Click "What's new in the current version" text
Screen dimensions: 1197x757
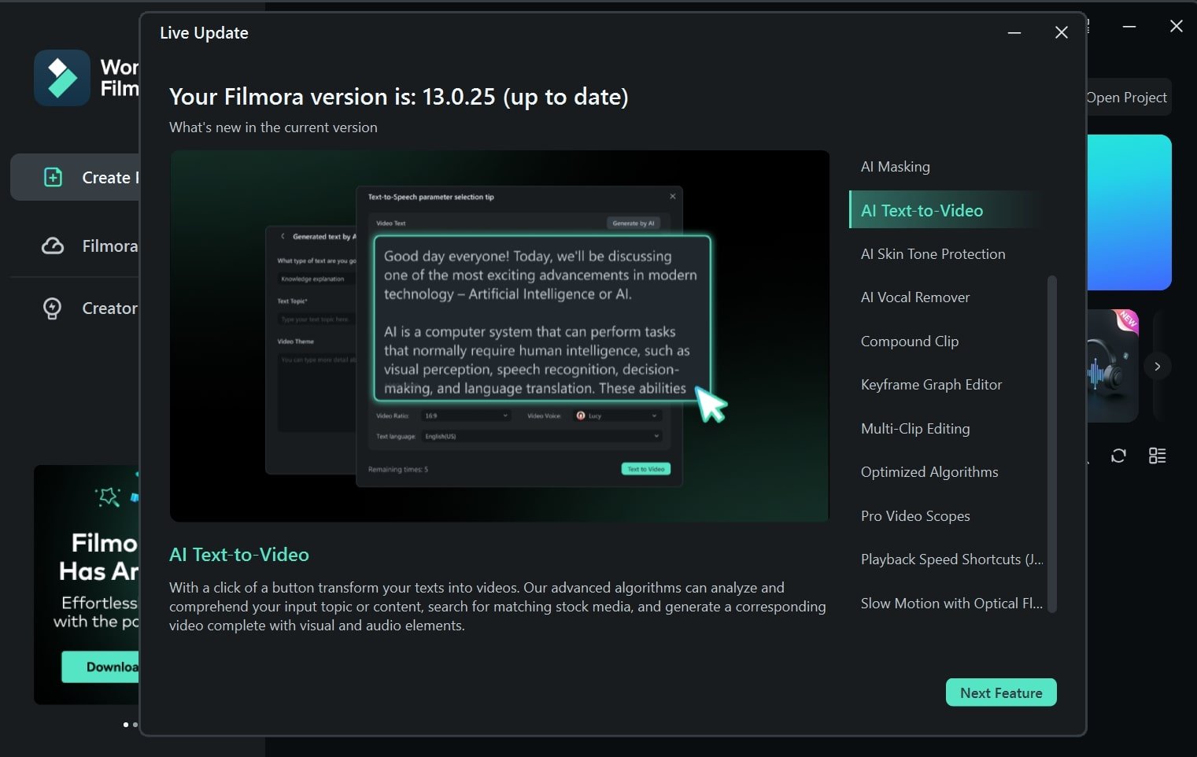tap(273, 127)
